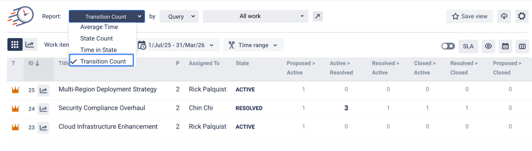
Task: Open the columns layout icon
Action: (522, 46)
